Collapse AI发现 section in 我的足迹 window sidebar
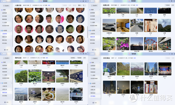Viewport: 175px width, 105px height. (x=11, y=83)
